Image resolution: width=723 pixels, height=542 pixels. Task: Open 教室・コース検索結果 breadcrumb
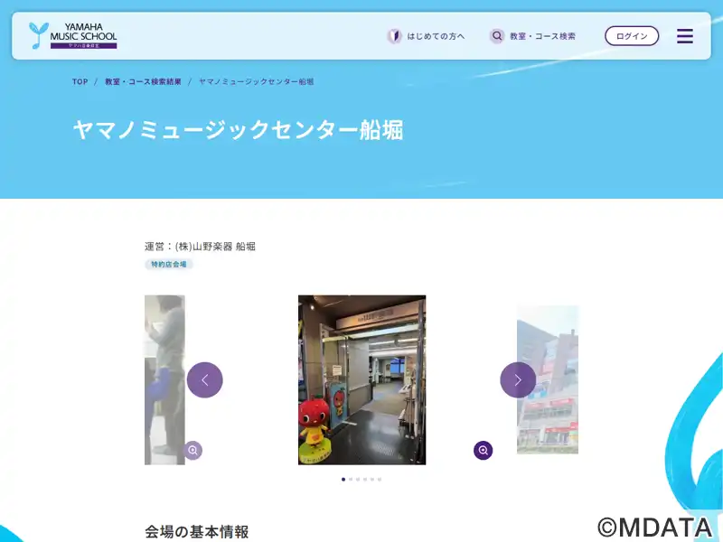click(x=143, y=81)
